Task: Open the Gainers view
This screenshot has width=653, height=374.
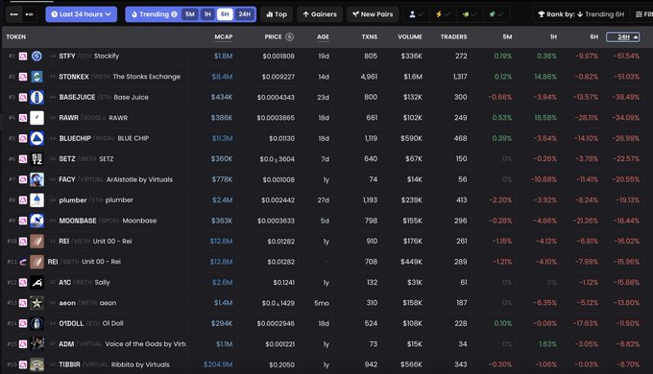Action: (320, 14)
